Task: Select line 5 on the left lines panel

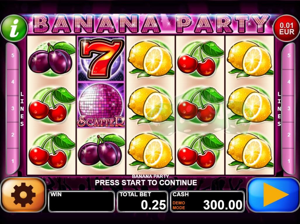Action: click(x=13, y=56)
